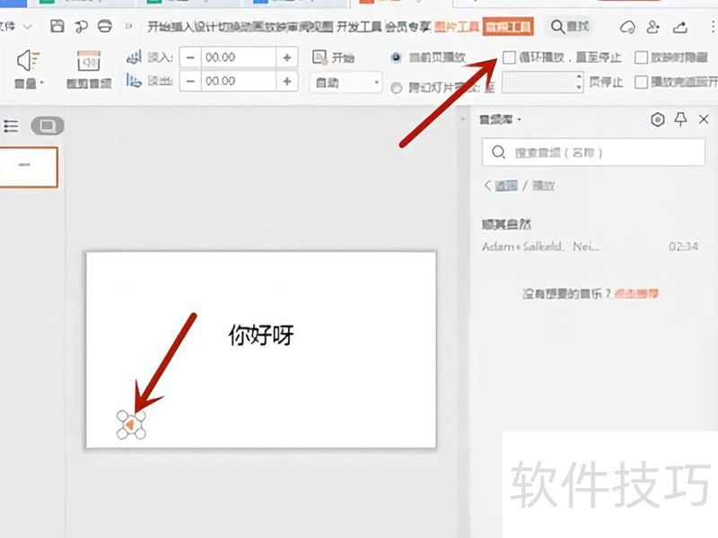Expand the file menu chevron
Image resolution: width=718 pixels, height=538 pixels.
click(28, 27)
